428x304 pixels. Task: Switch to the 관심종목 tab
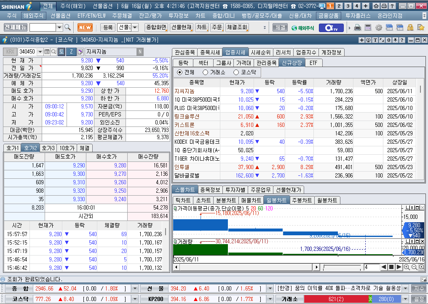point(185,52)
